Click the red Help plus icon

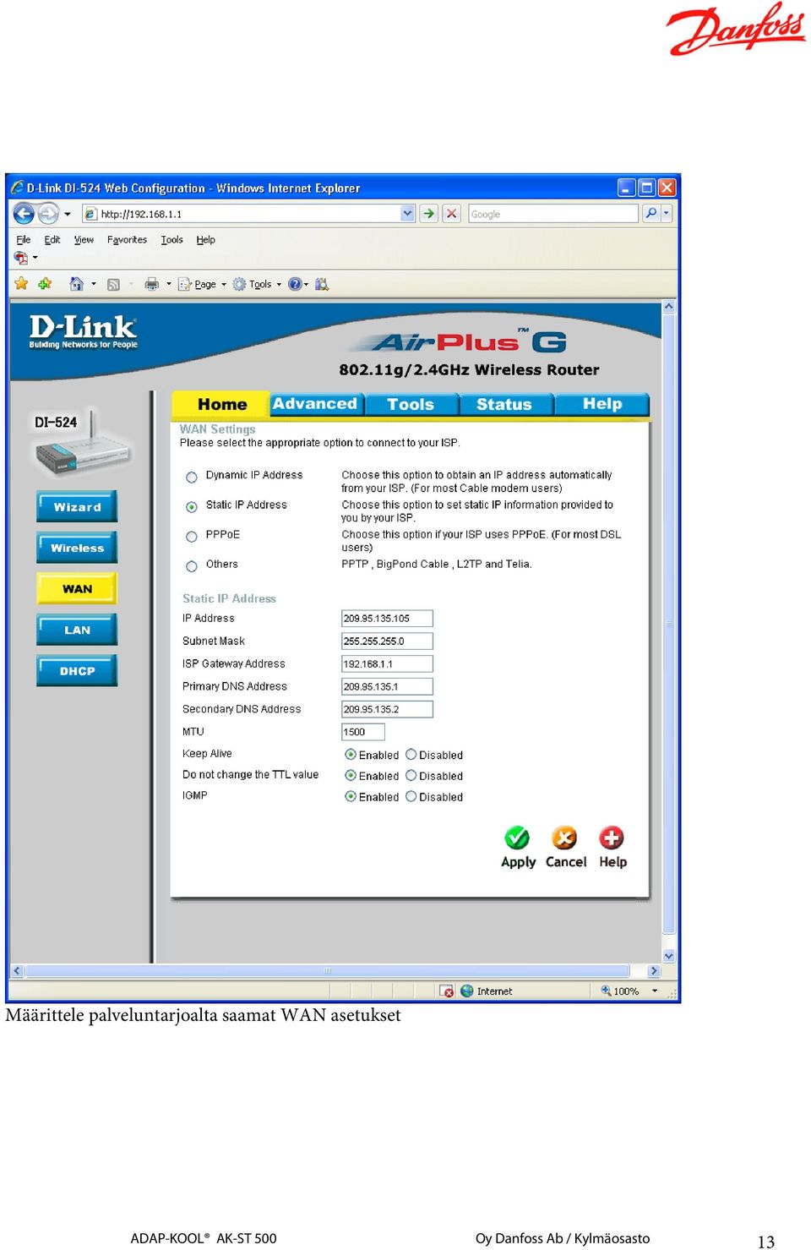[612, 838]
